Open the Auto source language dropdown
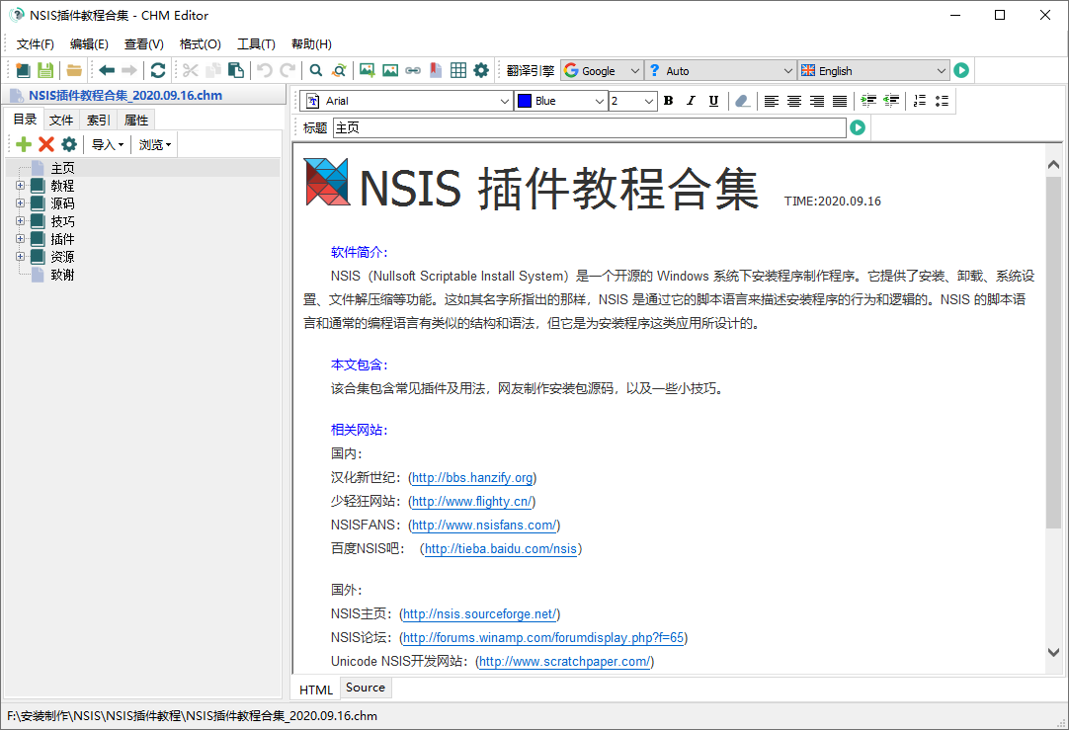 coord(720,70)
